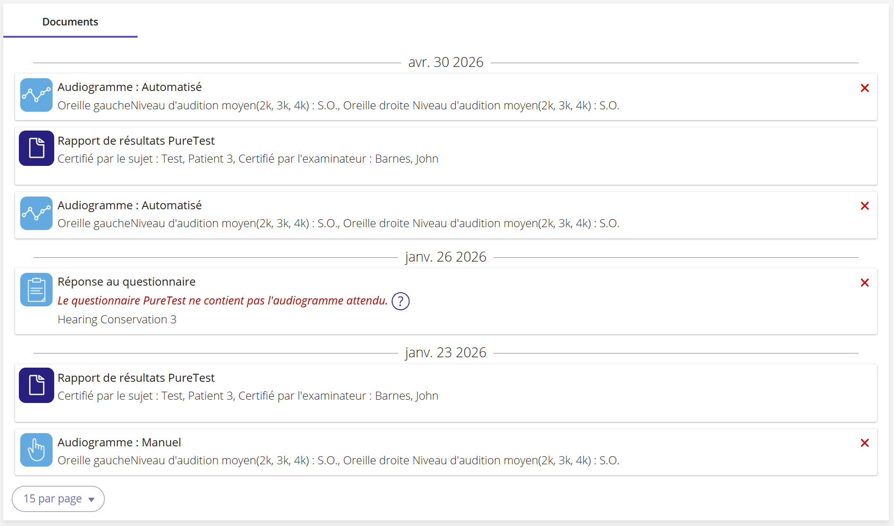Click the topmost Audiogramme : Automatisé title

[x=130, y=87]
